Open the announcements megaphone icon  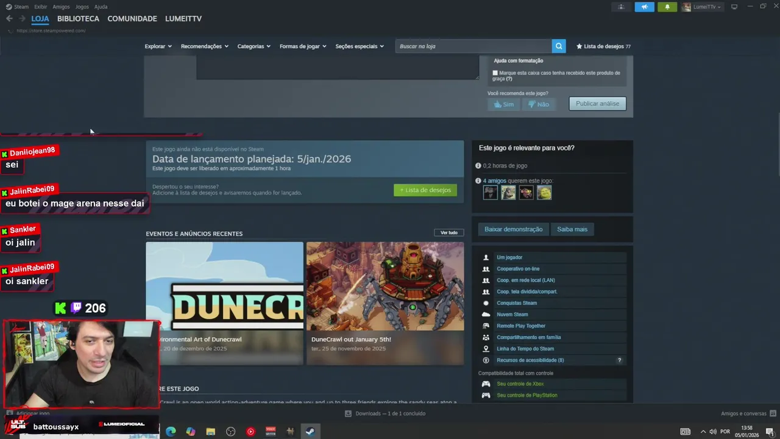coord(644,7)
